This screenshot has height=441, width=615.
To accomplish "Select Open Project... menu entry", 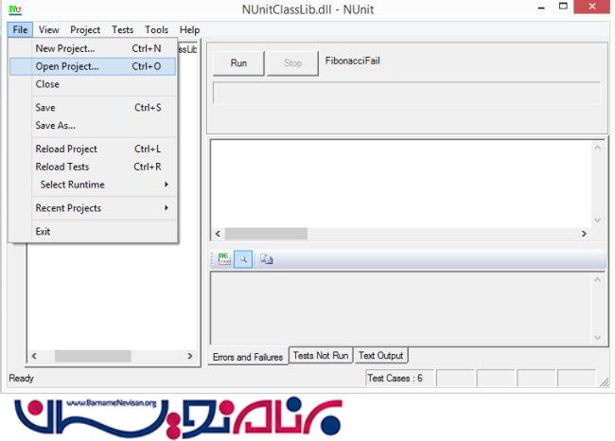I will pyautogui.click(x=93, y=66).
